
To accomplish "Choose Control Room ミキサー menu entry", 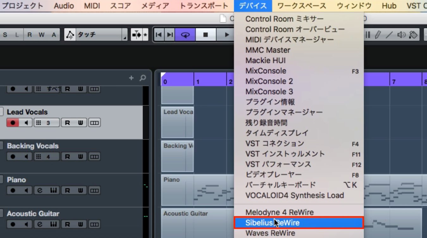I will [299, 19].
